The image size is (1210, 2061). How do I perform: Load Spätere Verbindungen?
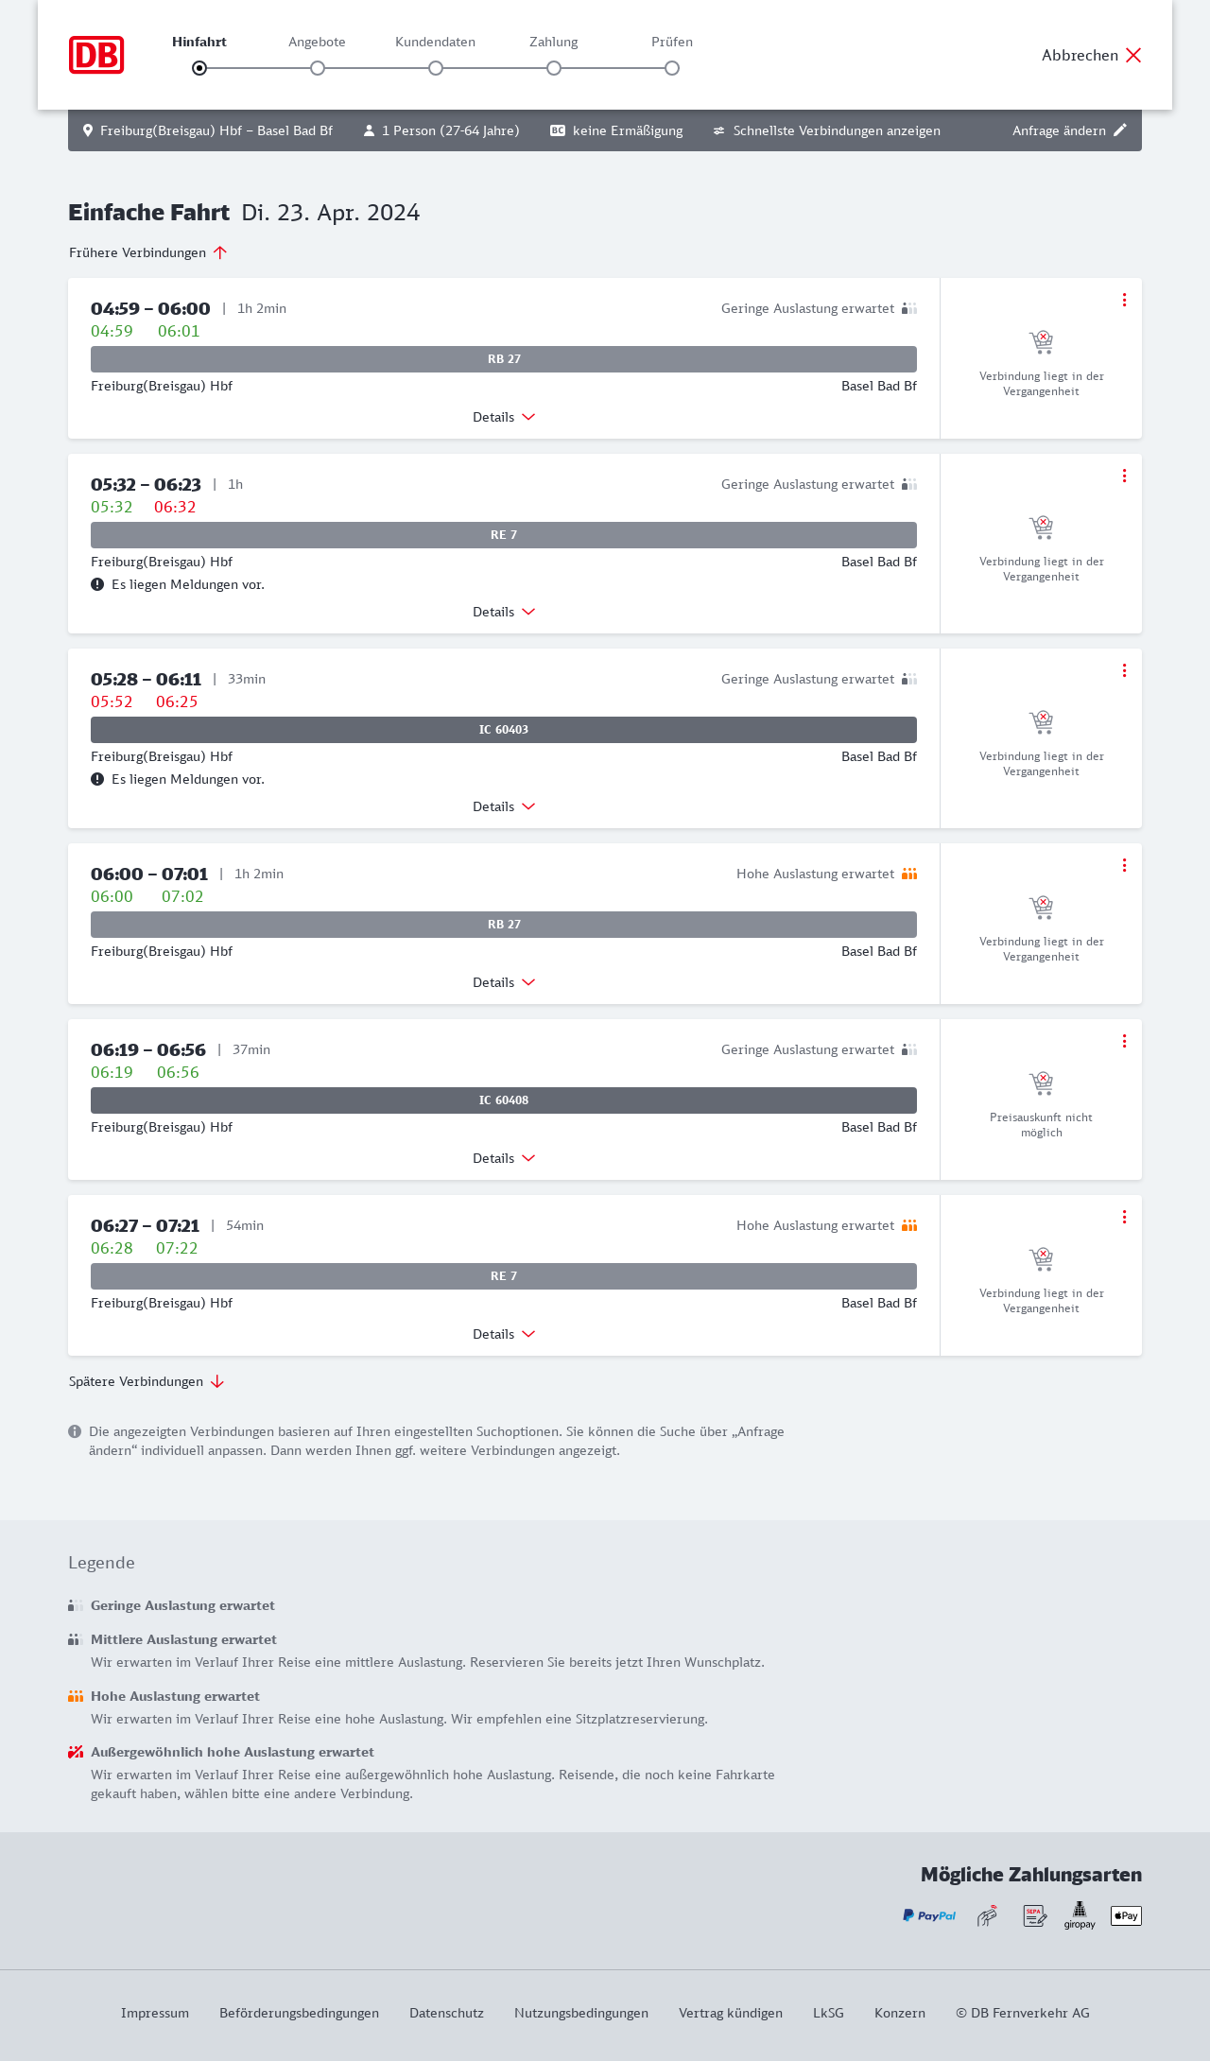147,1381
